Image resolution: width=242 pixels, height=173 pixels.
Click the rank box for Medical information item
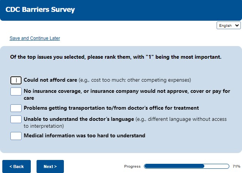point(16,136)
